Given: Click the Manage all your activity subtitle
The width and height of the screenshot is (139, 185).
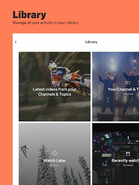Looking at the screenshot, I should pyautogui.click(x=45, y=23).
